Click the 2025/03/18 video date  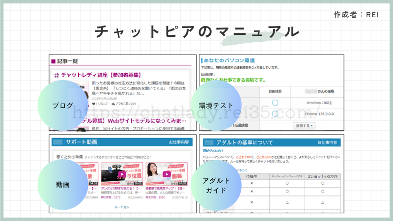click(180, 197)
